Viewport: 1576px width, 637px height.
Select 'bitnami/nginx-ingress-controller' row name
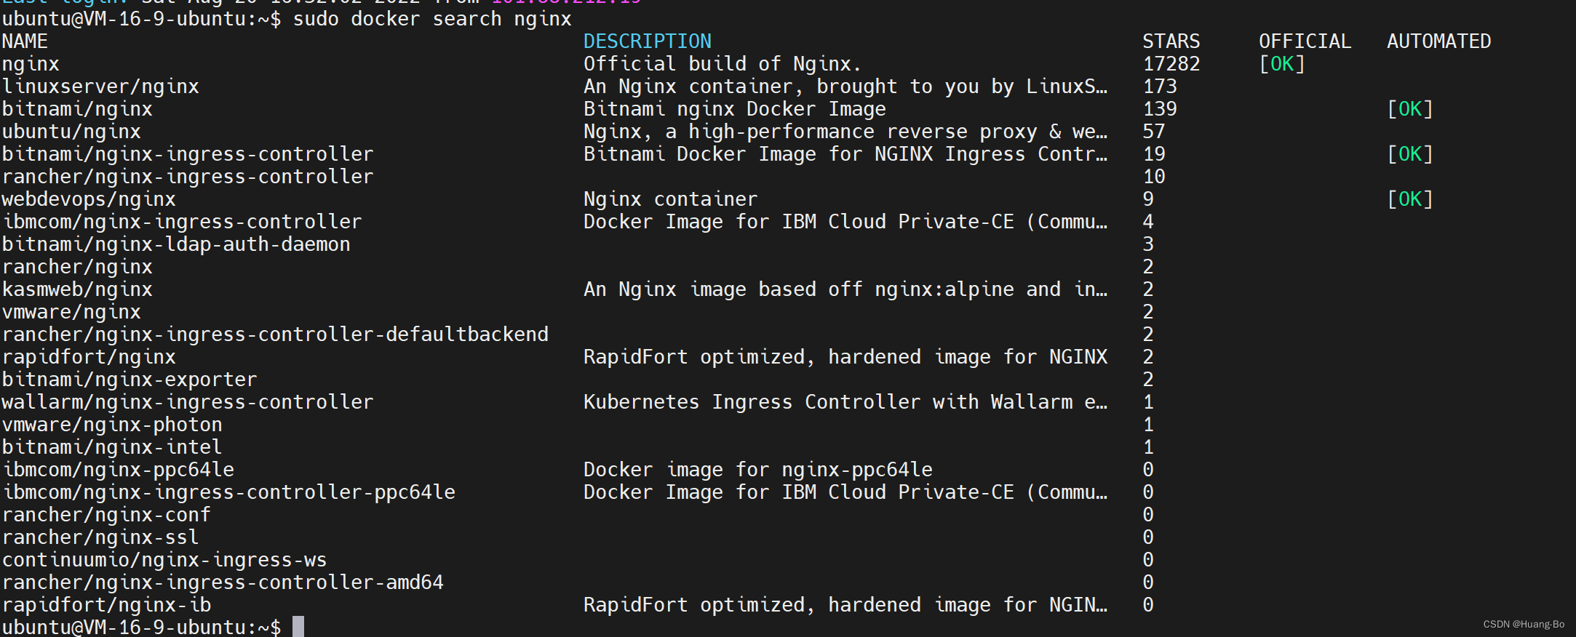pos(188,154)
